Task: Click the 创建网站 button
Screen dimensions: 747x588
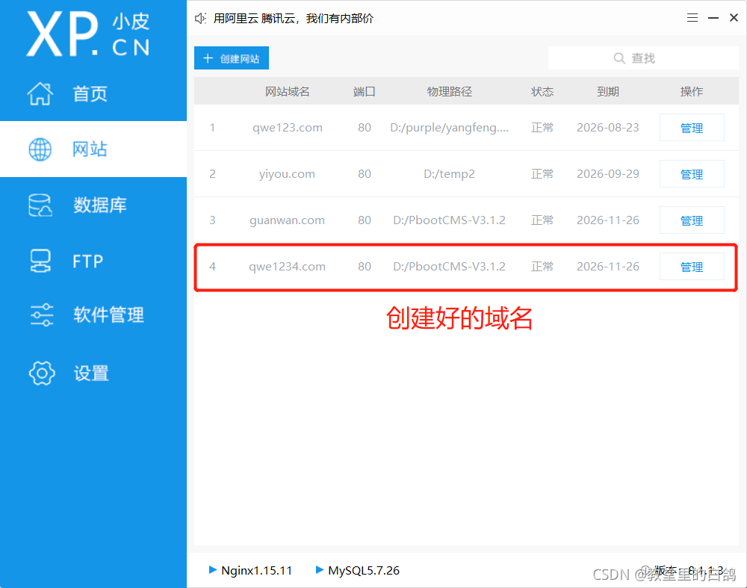Action: pos(232,58)
